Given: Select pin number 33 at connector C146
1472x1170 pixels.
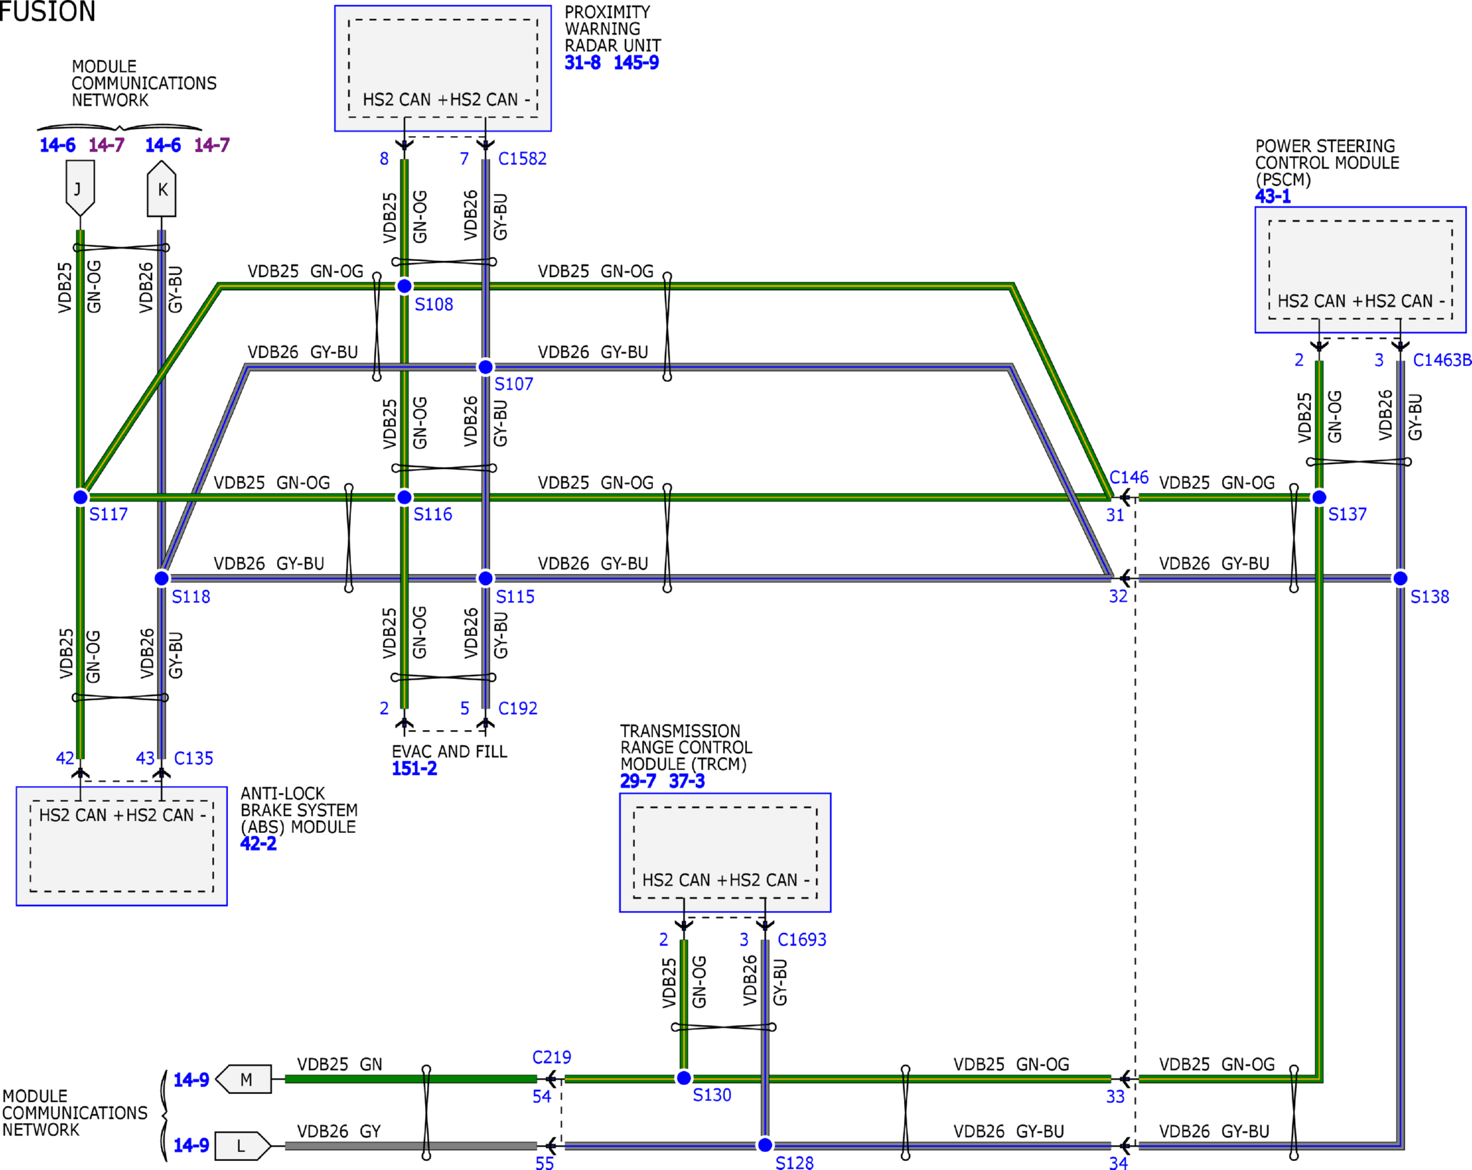Looking at the screenshot, I should click(1115, 1097).
